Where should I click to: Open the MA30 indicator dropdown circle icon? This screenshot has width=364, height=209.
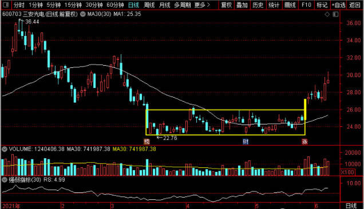coord(82,14)
